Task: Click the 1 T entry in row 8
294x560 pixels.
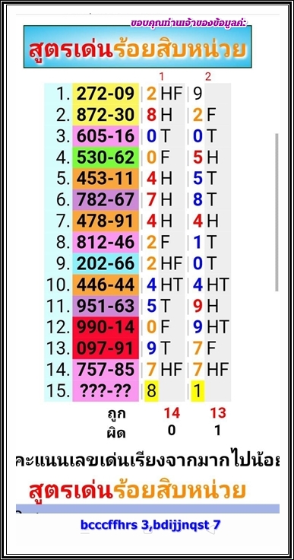Action: tap(205, 242)
